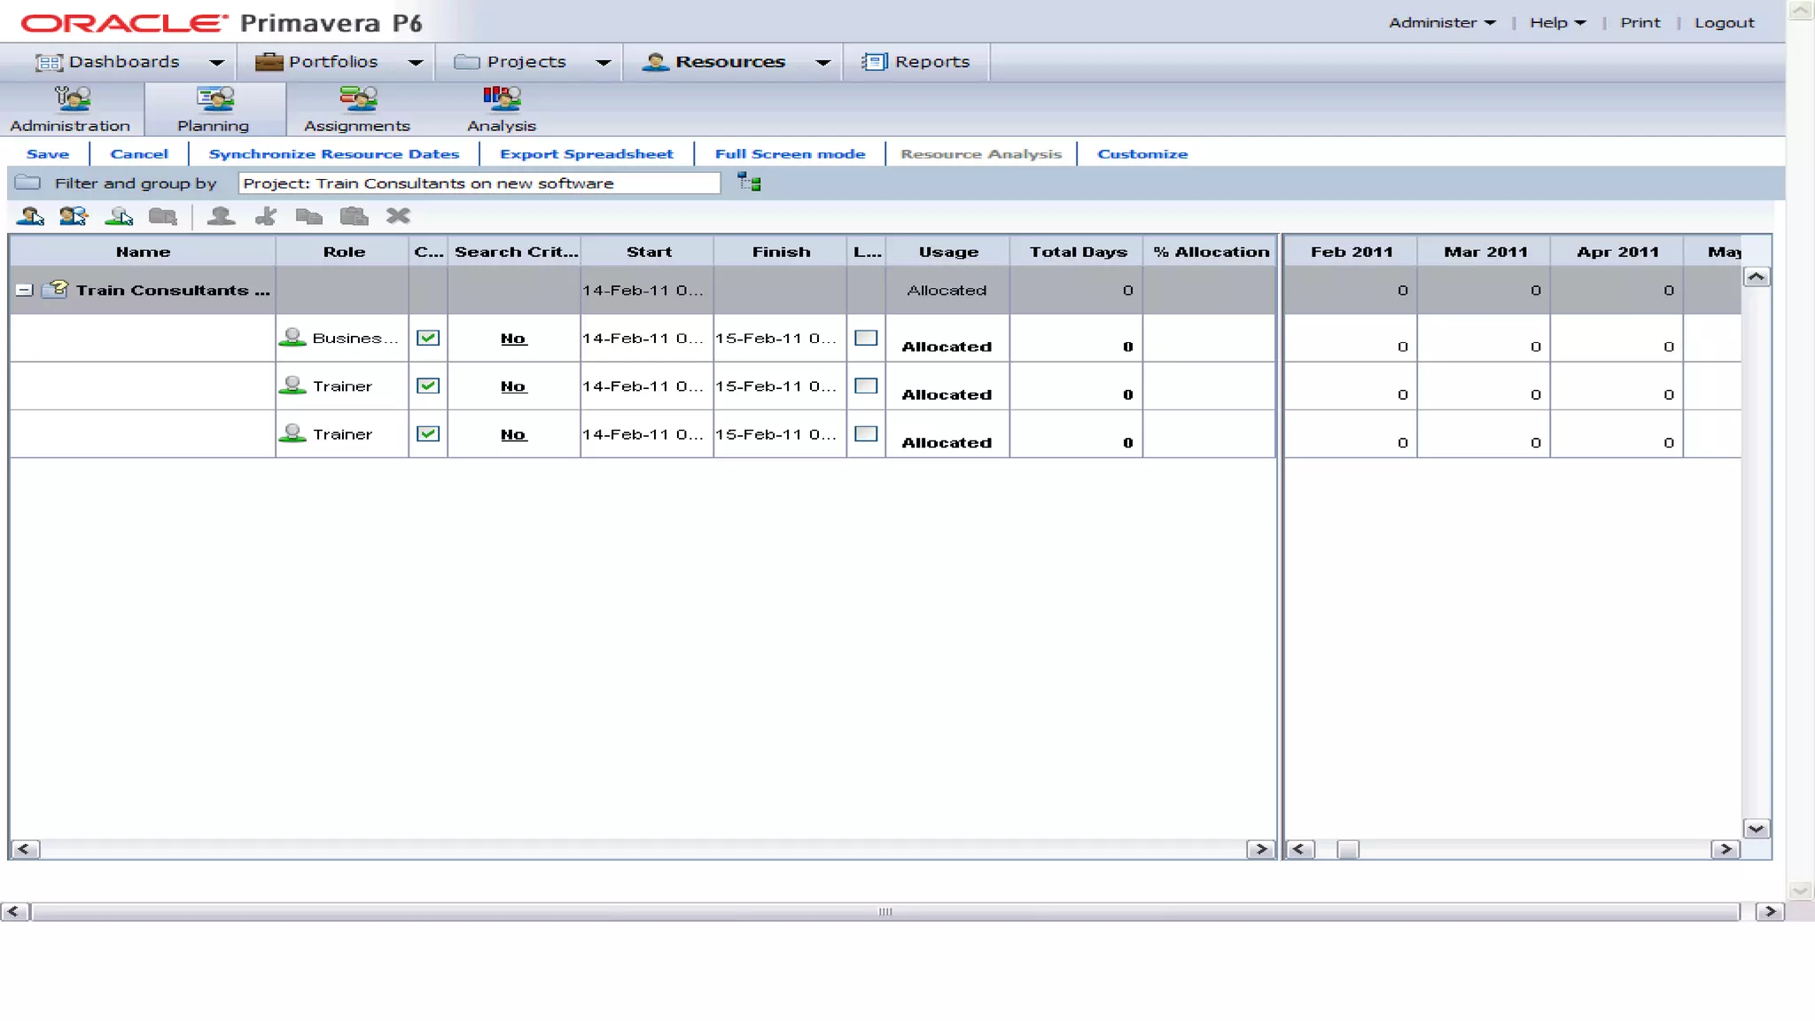Click the folder icon beside Filter and group by
This screenshot has height=1021, width=1815.
(x=27, y=183)
